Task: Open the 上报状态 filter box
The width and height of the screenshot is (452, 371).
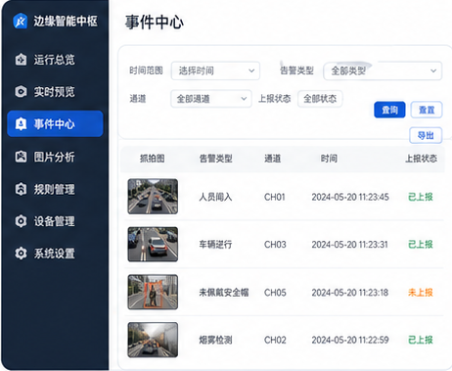Action: click(320, 99)
